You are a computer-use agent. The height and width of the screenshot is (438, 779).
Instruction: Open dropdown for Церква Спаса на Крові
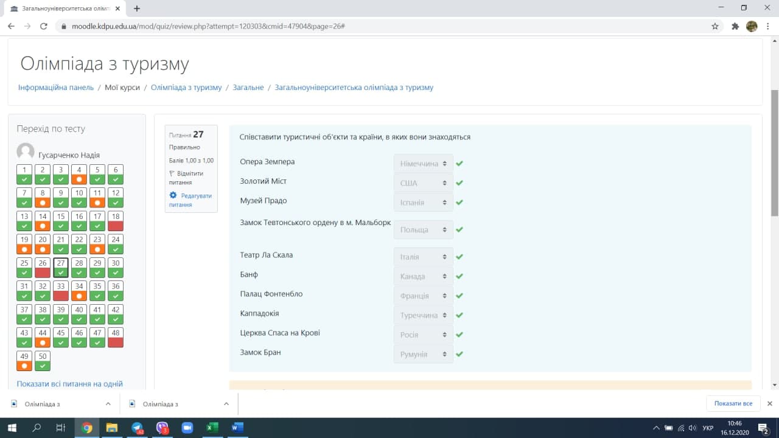(x=423, y=335)
